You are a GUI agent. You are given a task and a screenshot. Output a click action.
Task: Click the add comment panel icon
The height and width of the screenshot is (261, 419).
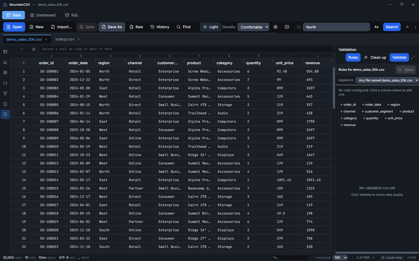(x=287, y=27)
